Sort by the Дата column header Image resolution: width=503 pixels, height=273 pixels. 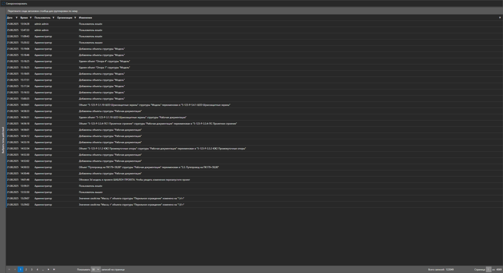click(10, 18)
